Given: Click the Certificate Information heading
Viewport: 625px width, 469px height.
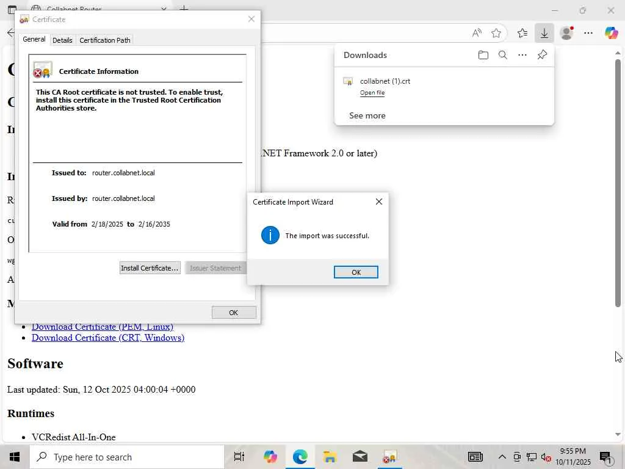Looking at the screenshot, I should (x=99, y=71).
